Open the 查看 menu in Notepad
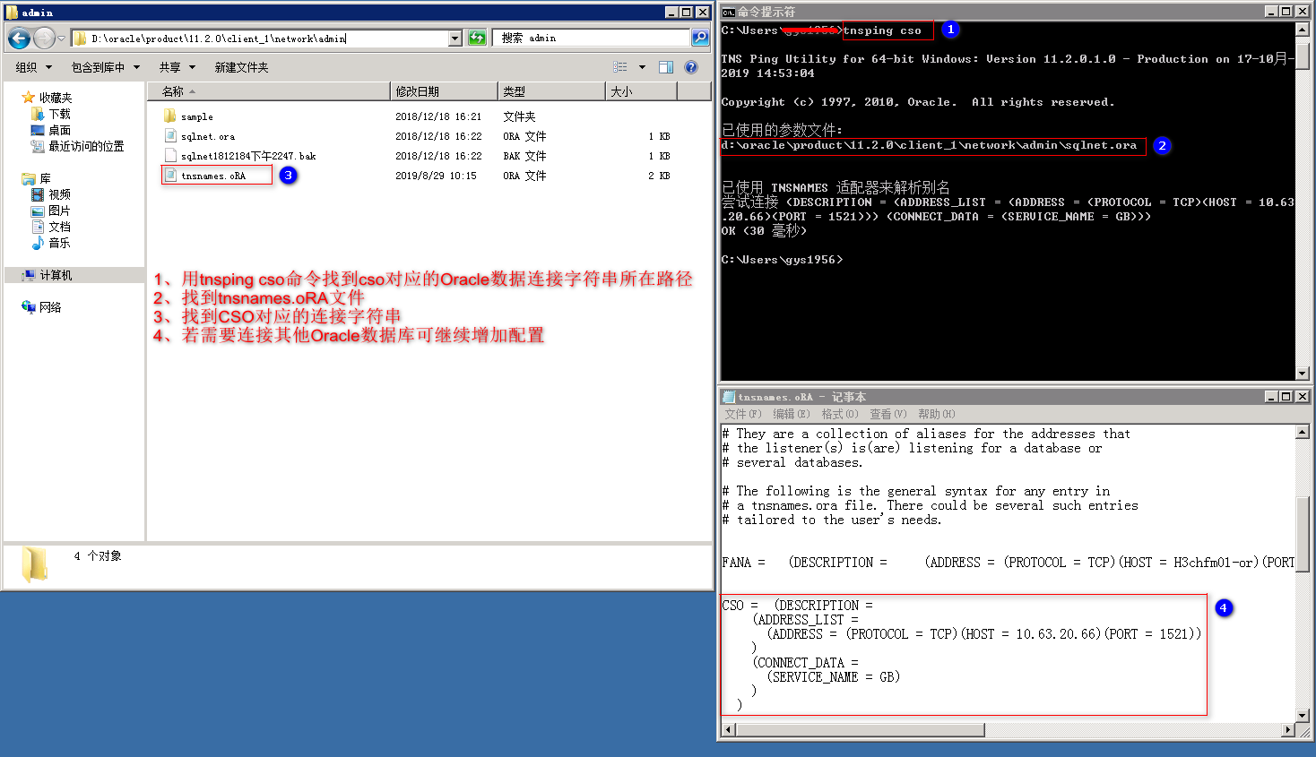 886,413
